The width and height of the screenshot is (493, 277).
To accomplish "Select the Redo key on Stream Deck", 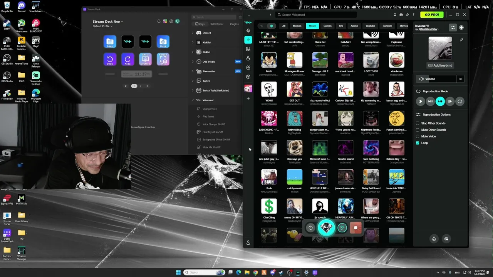I will coord(127,59).
